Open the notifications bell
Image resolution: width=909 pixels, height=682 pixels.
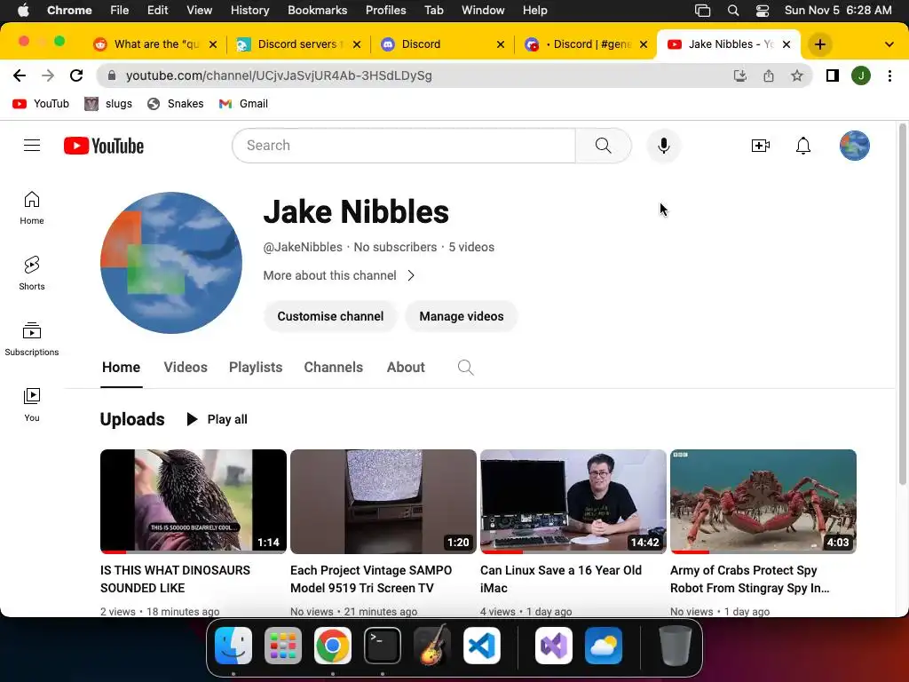[x=802, y=146]
